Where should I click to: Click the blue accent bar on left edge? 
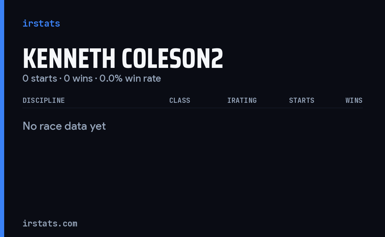(x=2, y=118)
